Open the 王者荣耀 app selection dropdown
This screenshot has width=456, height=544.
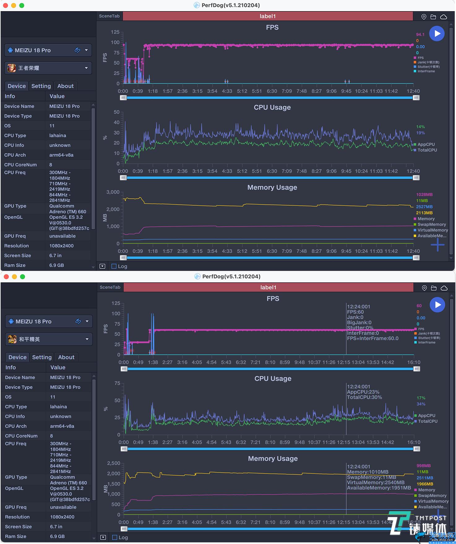[48, 68]
